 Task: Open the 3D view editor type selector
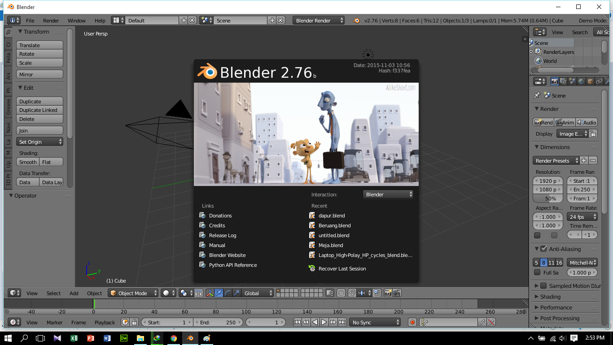point(15,293)
